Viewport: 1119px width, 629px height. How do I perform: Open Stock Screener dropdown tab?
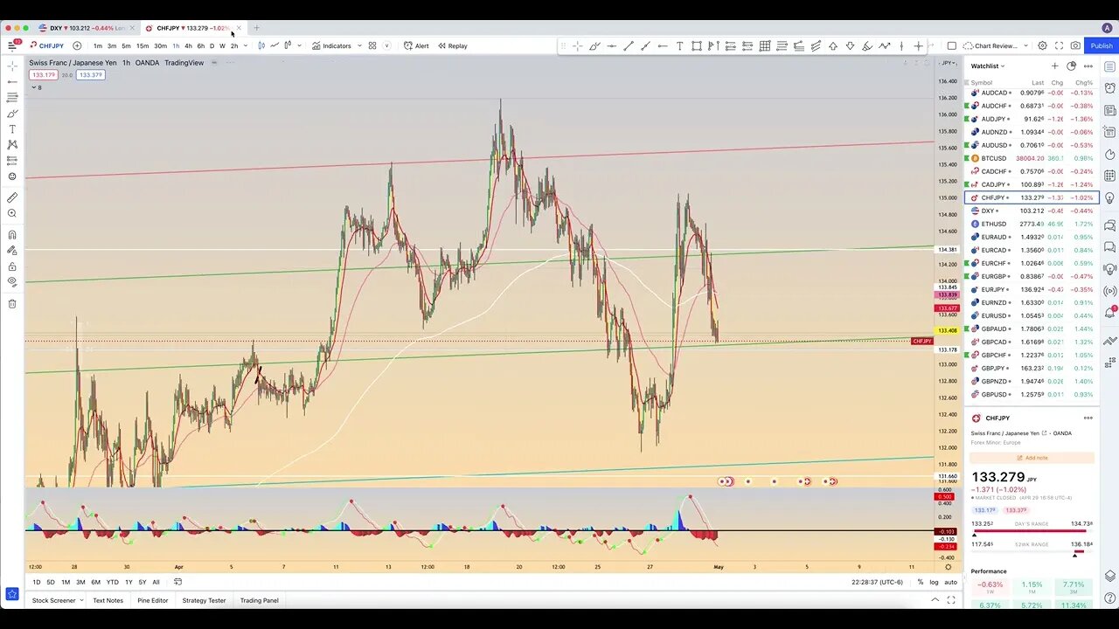58,600
